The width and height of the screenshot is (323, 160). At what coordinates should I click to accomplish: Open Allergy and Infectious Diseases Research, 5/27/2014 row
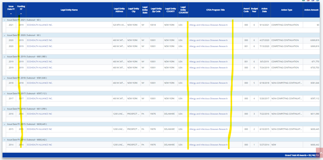(208, 145)
